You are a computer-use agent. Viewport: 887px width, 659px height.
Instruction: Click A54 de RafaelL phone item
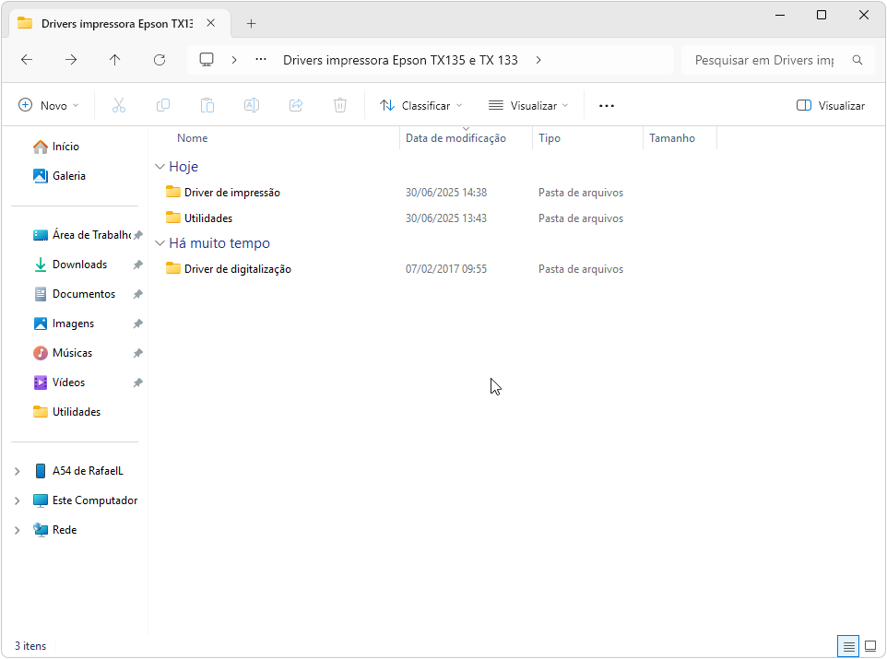tap(79, 471)
